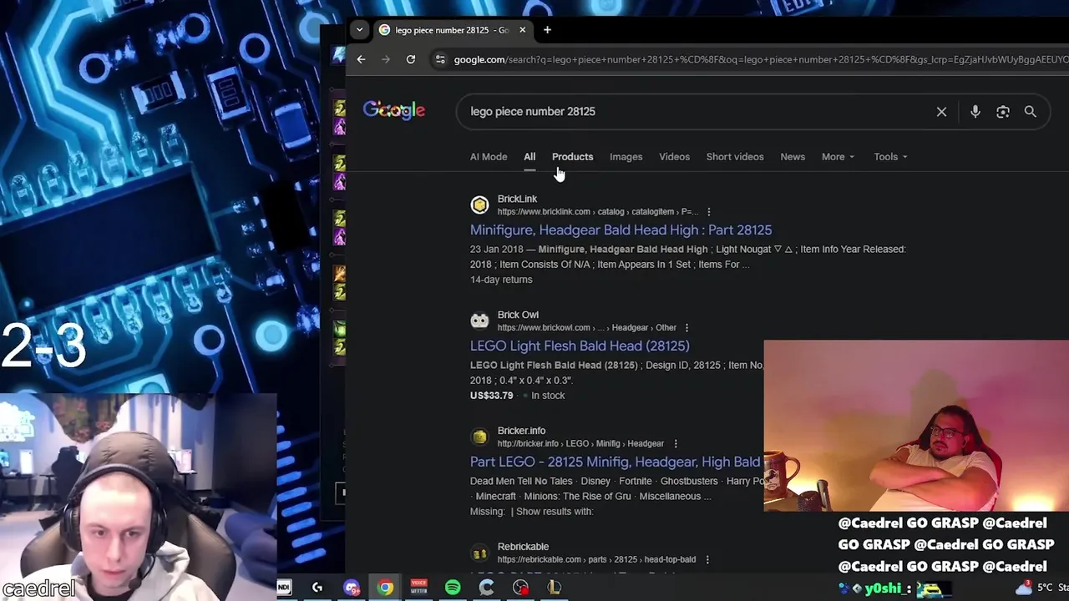Image resolution: width=1069 pixels, height=601 pixels.
Task: Click the Chrome taskbar icon
Action: (385, 588)
